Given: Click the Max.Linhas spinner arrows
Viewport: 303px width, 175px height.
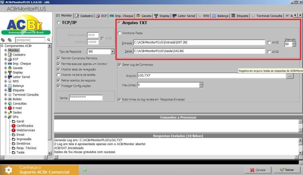Looking at the screenshot, I should [x=201, y=85].
